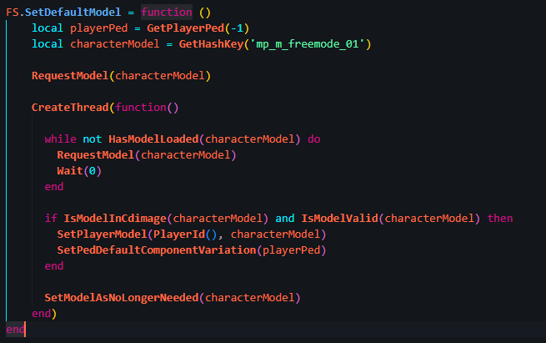The height and width of the screenshot is (343, 546).
Task: Click the 'and' operator
Action: (x=285, y=218)
